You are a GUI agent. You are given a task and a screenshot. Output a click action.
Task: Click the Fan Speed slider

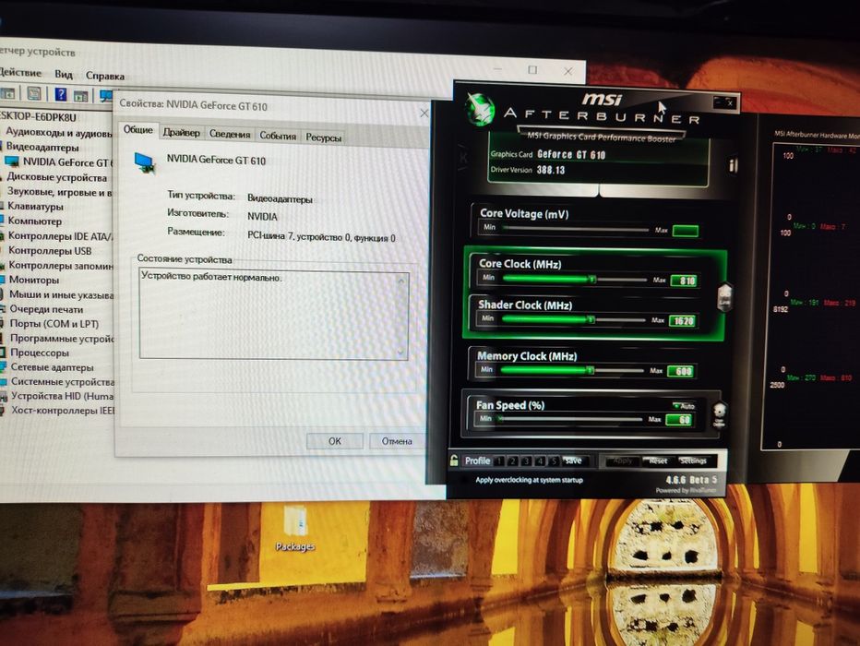coord(568,420)
